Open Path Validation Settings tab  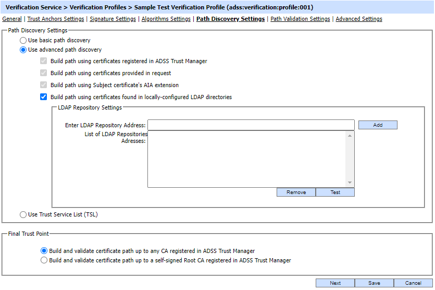coord(300,19)
